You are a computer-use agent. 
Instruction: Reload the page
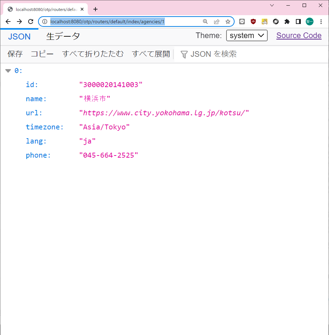[x=31, y=22]
